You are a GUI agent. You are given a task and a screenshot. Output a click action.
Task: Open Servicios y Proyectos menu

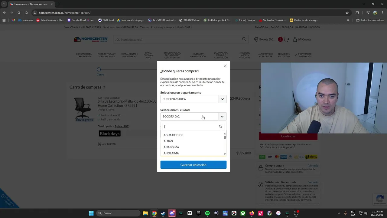[x=284, y=55]
